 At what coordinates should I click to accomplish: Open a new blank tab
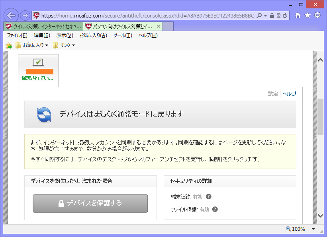pos(168,27)
